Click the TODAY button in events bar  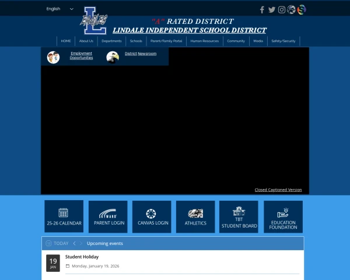point(61,243)
